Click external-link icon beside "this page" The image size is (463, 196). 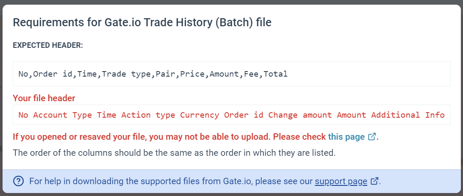pos(372,137)
